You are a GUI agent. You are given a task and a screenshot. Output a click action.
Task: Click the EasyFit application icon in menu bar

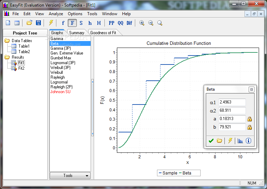(7, 13)
